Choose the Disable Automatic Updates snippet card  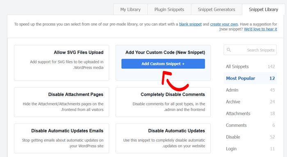(x=163, y=138)
